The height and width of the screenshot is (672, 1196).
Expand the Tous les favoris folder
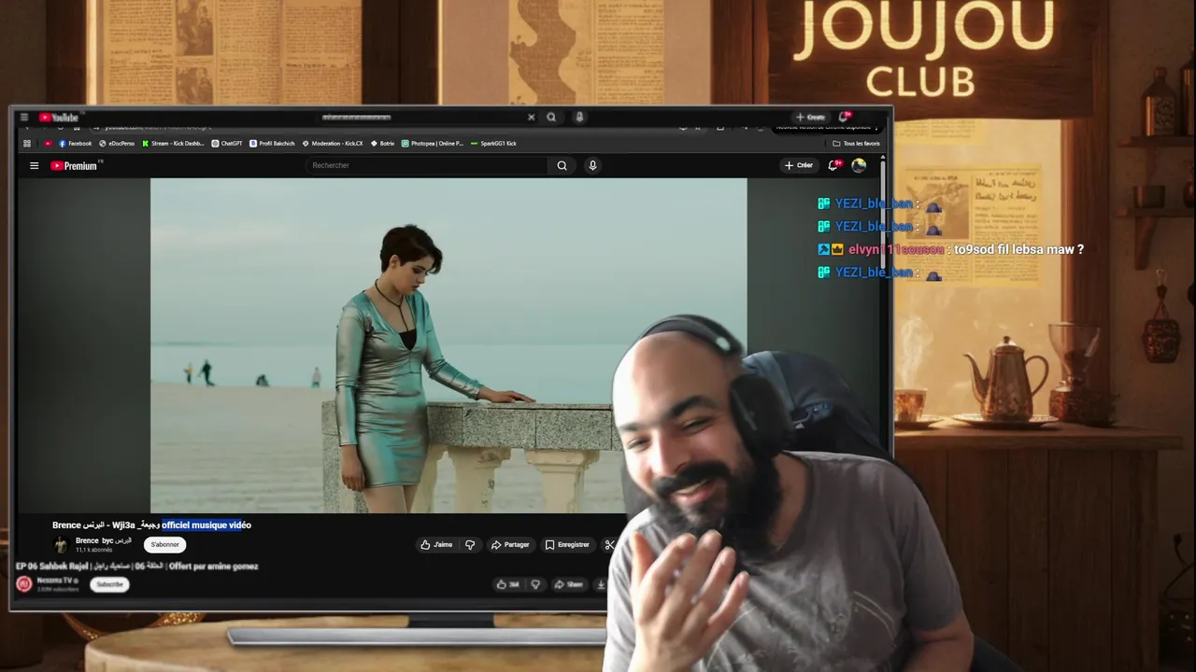[x=856, y=144]
